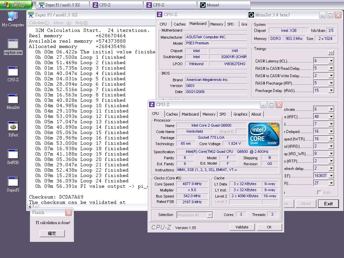The height and width of the screenshot is (258, 344).
Task: Open Precharge Delay (tRAS) dropdown
Action: [x=331, y=90]
